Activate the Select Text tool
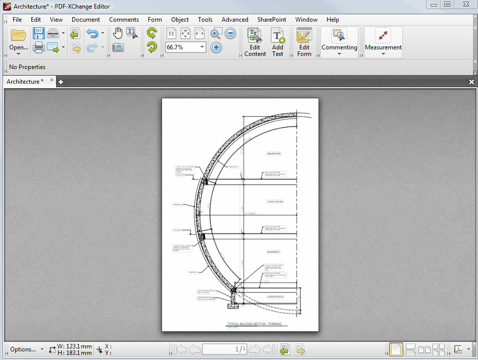This screenshot has width=478, height=360. [x=131, y=33]
